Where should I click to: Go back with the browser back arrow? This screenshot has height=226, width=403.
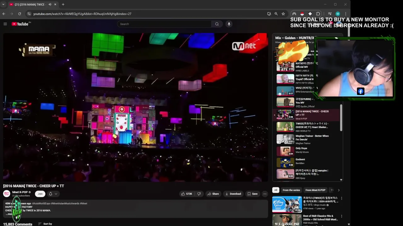point(4,14)
